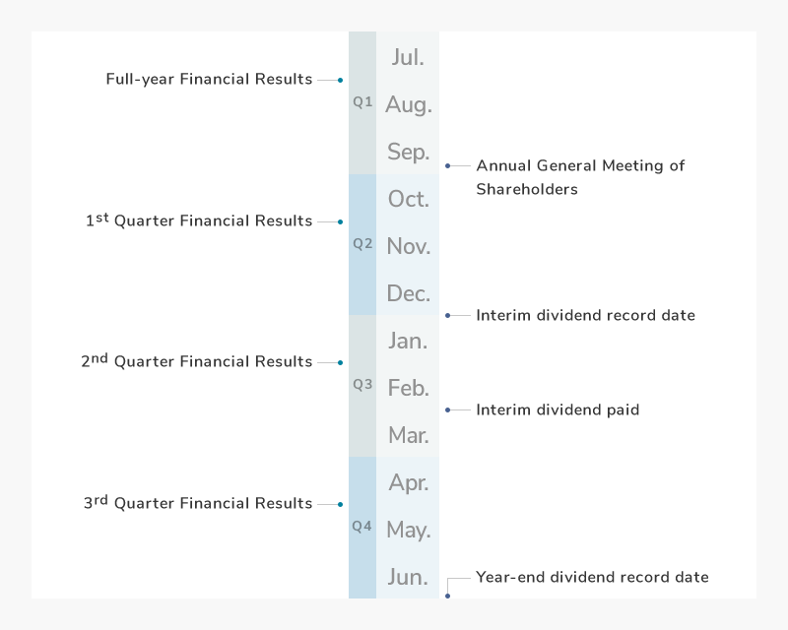788x630 pixels.
Task: Select the Q1 quarter label
Action: tap(362, 102)
